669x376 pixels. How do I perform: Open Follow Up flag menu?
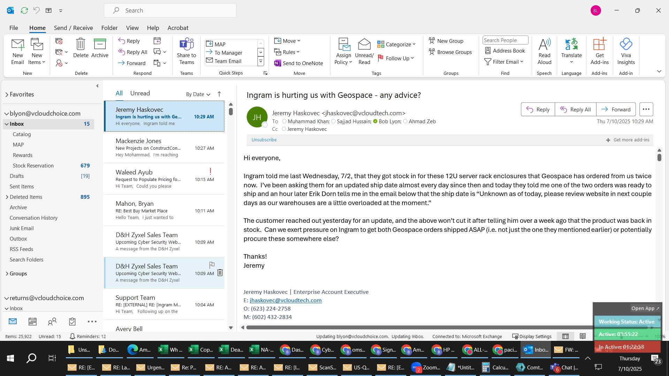(396, 58)
